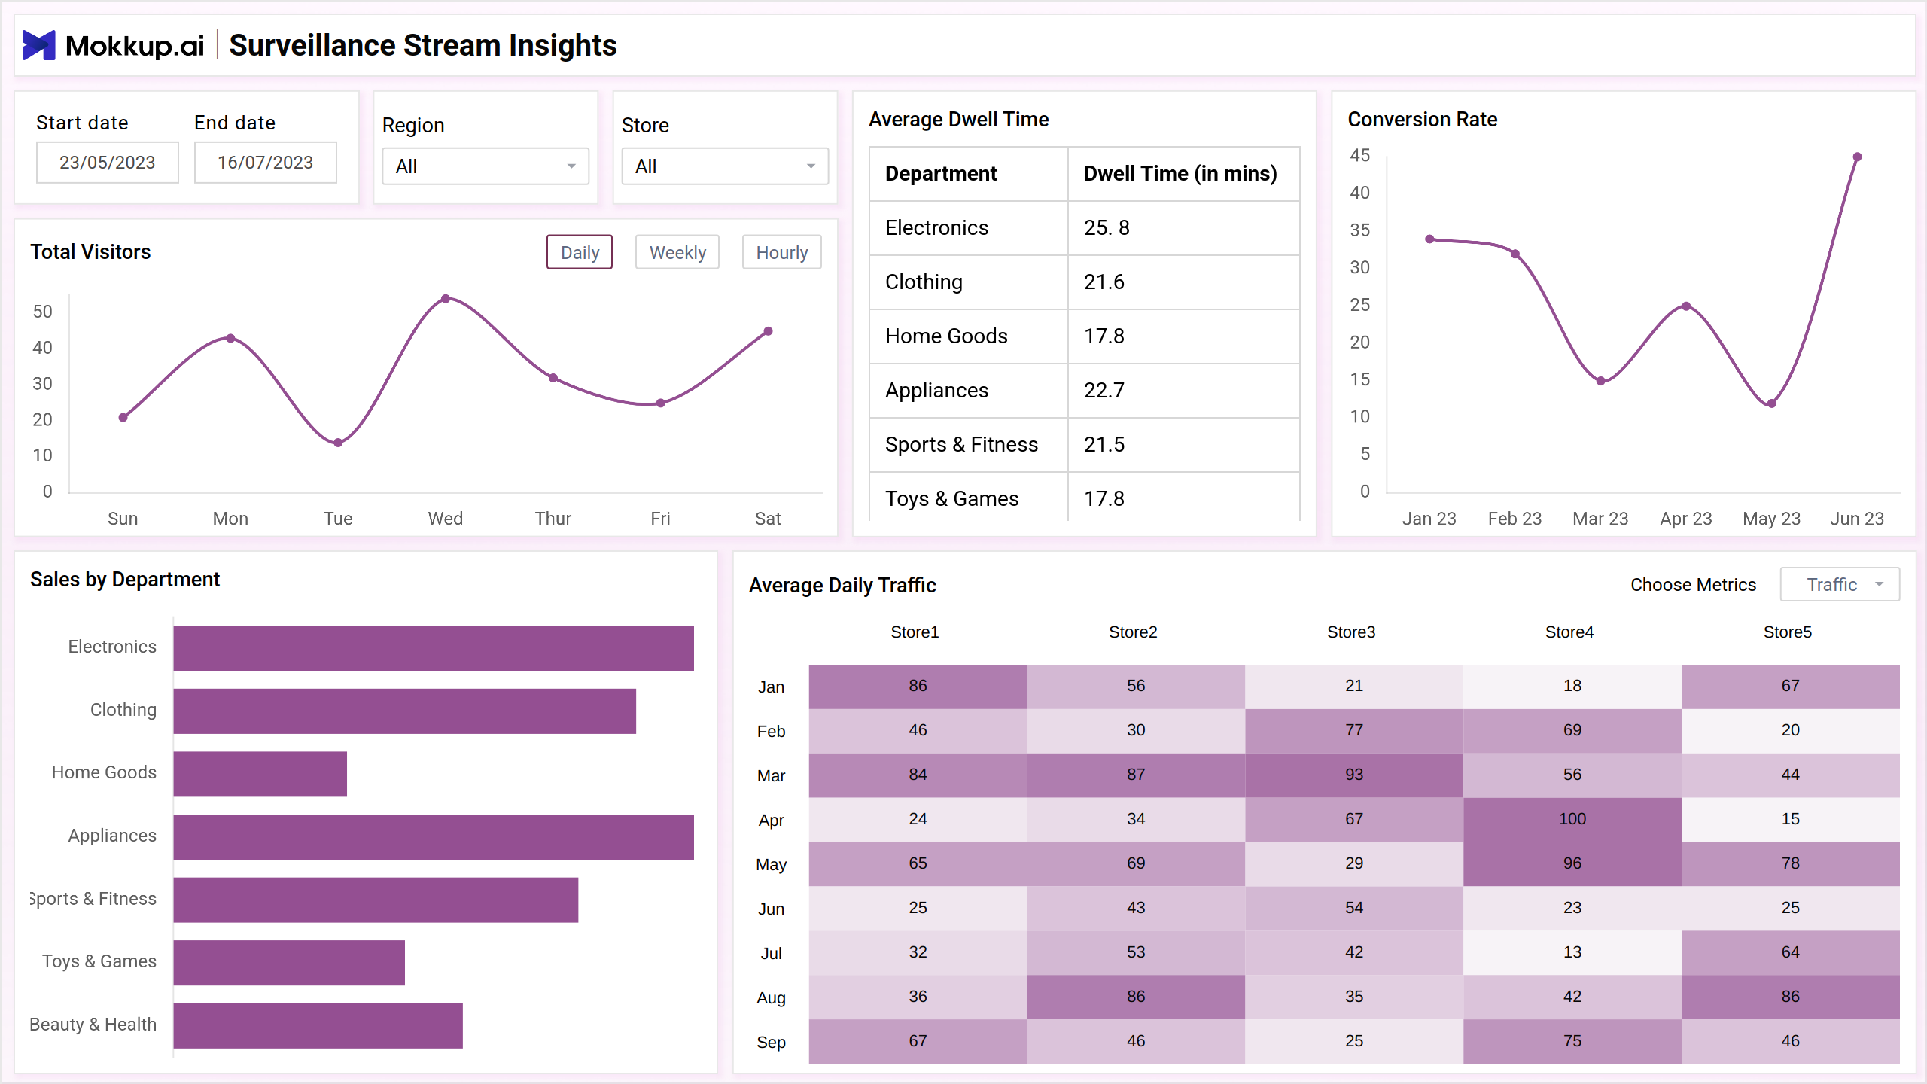
Task: Click the Store1 column header
Action: (915, 632)
